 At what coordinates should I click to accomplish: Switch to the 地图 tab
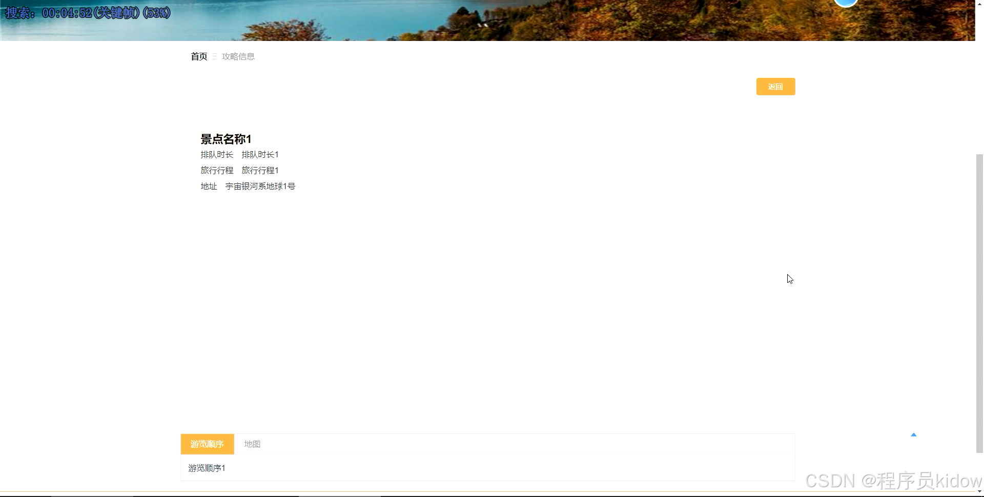[x=252, y=444]
